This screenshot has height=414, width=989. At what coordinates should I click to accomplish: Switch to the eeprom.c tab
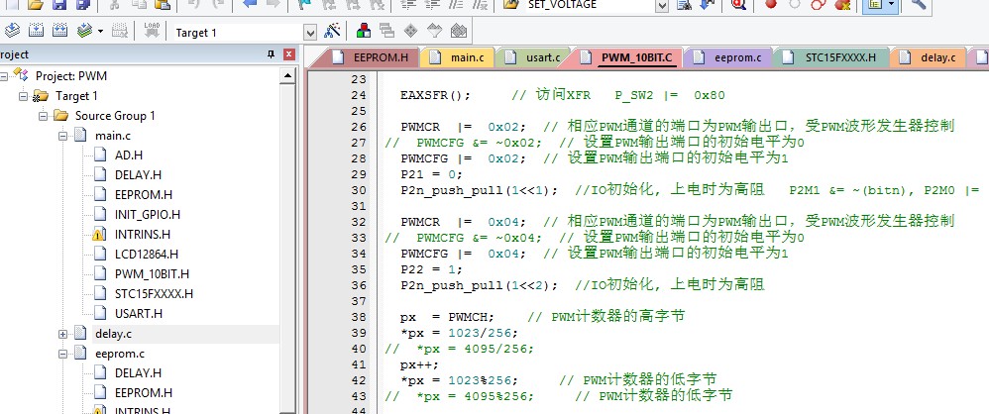tap(728, 58)
